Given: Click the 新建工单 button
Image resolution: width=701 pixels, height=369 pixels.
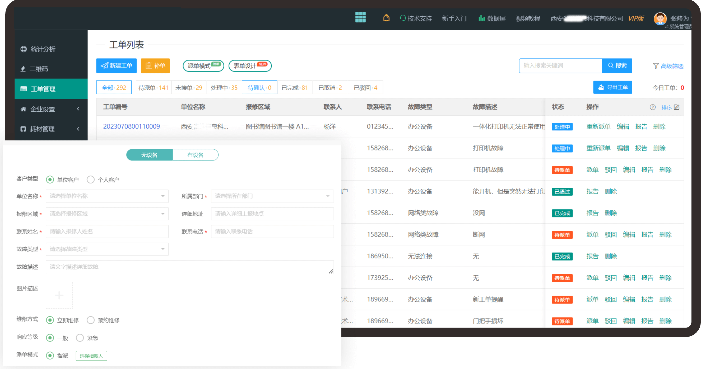Looking at the screenshot, I should pos(116,66).
